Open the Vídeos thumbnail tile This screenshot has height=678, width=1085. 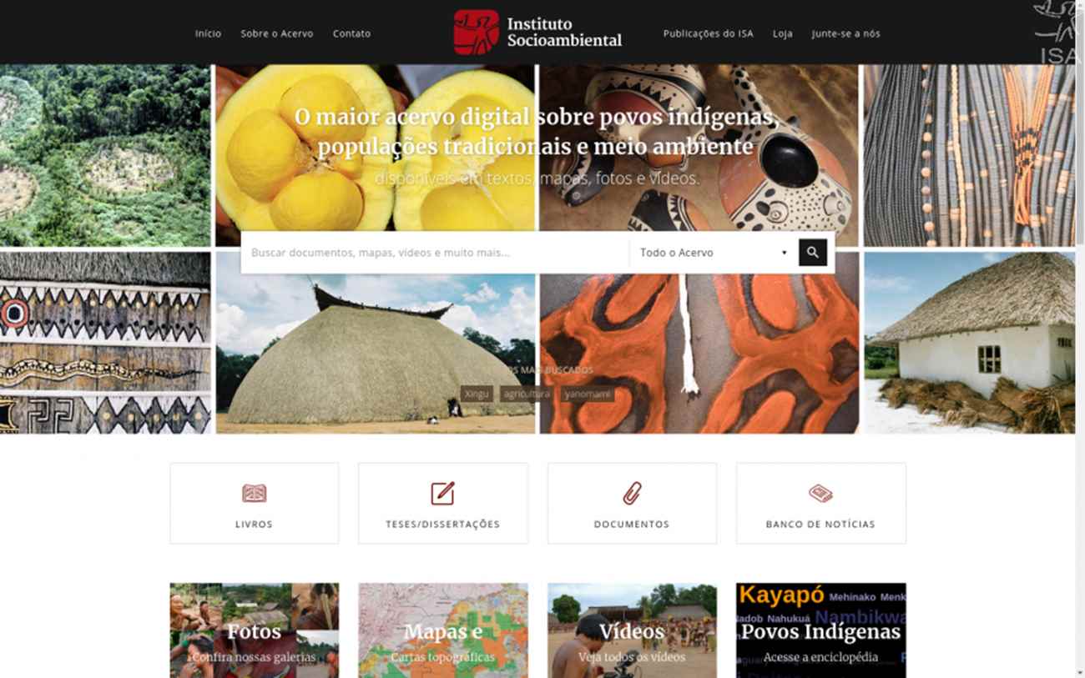point(632,630)
